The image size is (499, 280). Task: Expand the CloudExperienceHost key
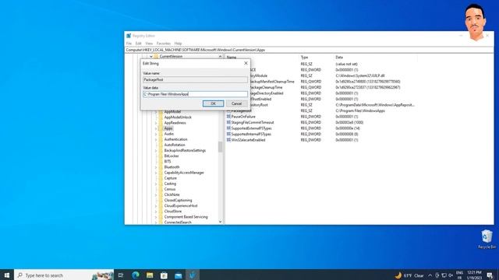(x=156, y=205)
